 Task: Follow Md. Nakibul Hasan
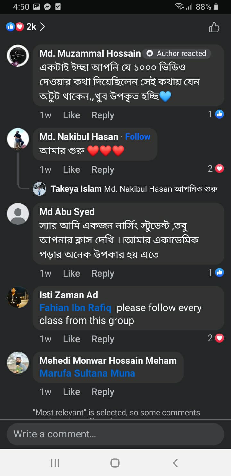pyautogui.click(x=138, y=137)
